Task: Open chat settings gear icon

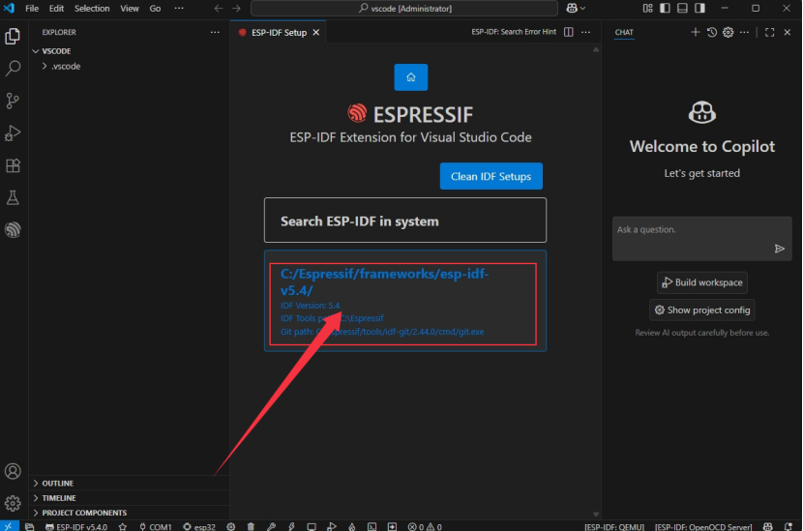Action: (x=728, y=32)
